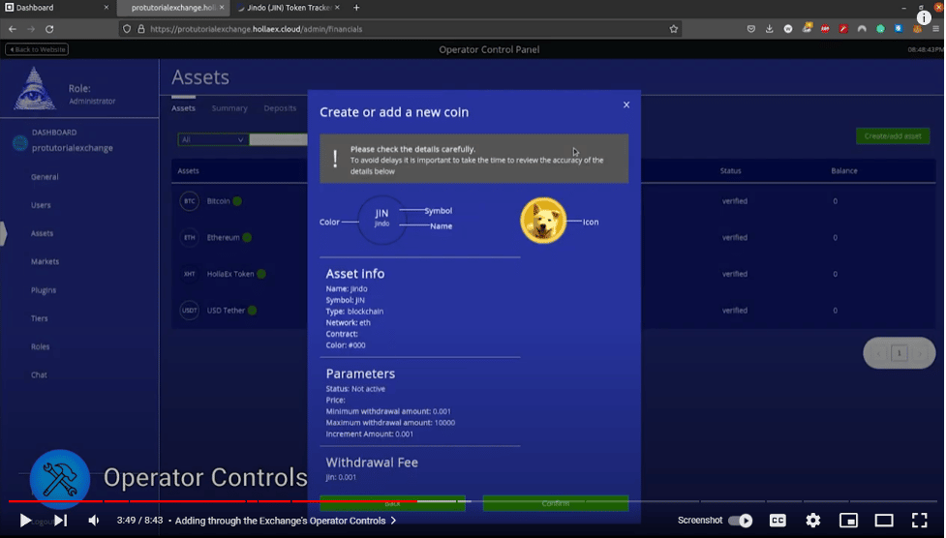This screenshot has height=538, width=946.
Task: Open the browser hamburger menu
Action: tap(935, 29)
